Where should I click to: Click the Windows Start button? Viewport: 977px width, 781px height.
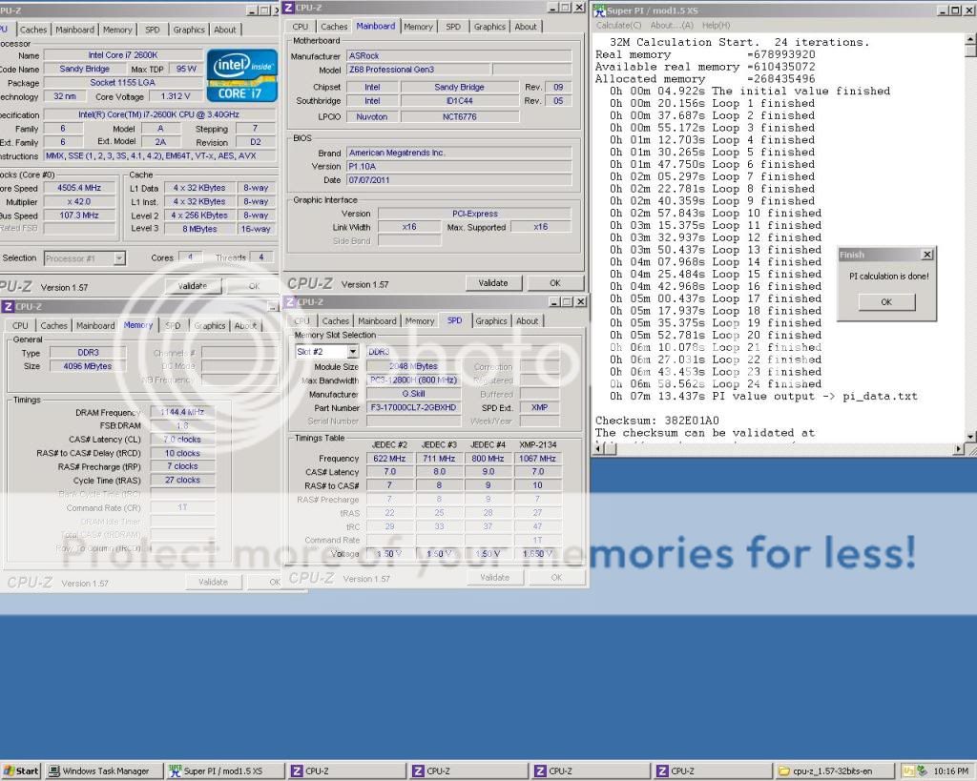point(21,771)
